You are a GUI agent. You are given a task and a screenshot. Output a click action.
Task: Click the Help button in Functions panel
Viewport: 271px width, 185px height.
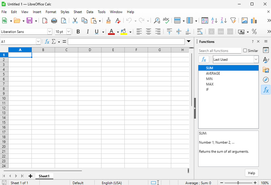(251, 173)
